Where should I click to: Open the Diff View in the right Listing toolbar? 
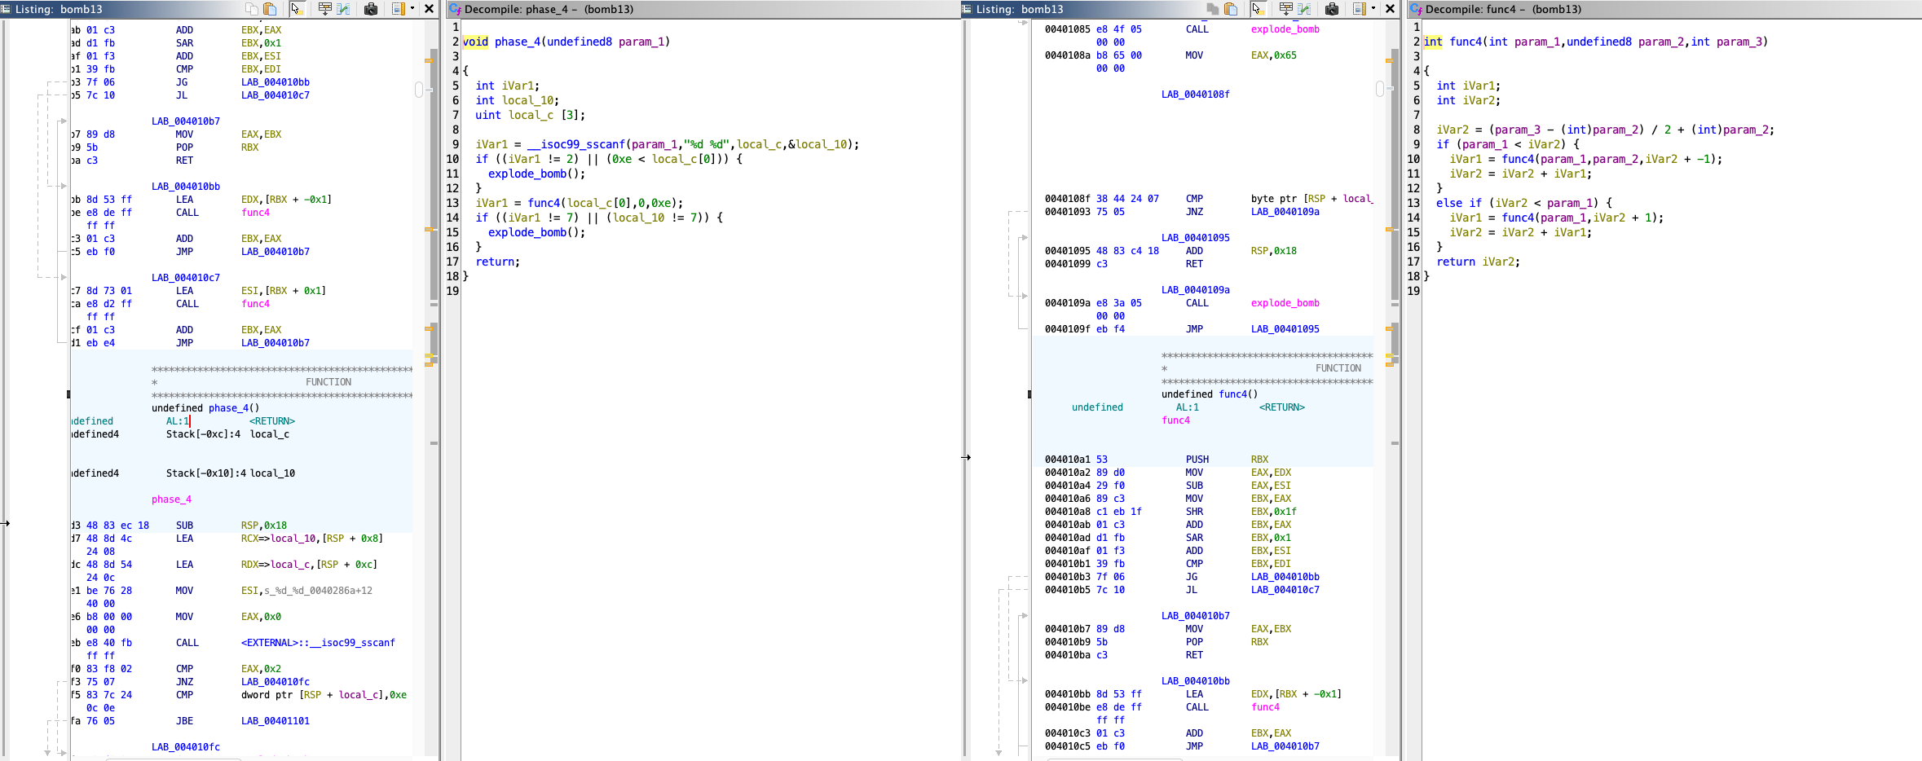pyautogui.click(x=1304, y=9)
